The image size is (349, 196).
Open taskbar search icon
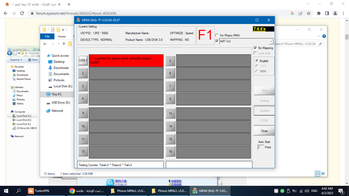pos(18,191)
